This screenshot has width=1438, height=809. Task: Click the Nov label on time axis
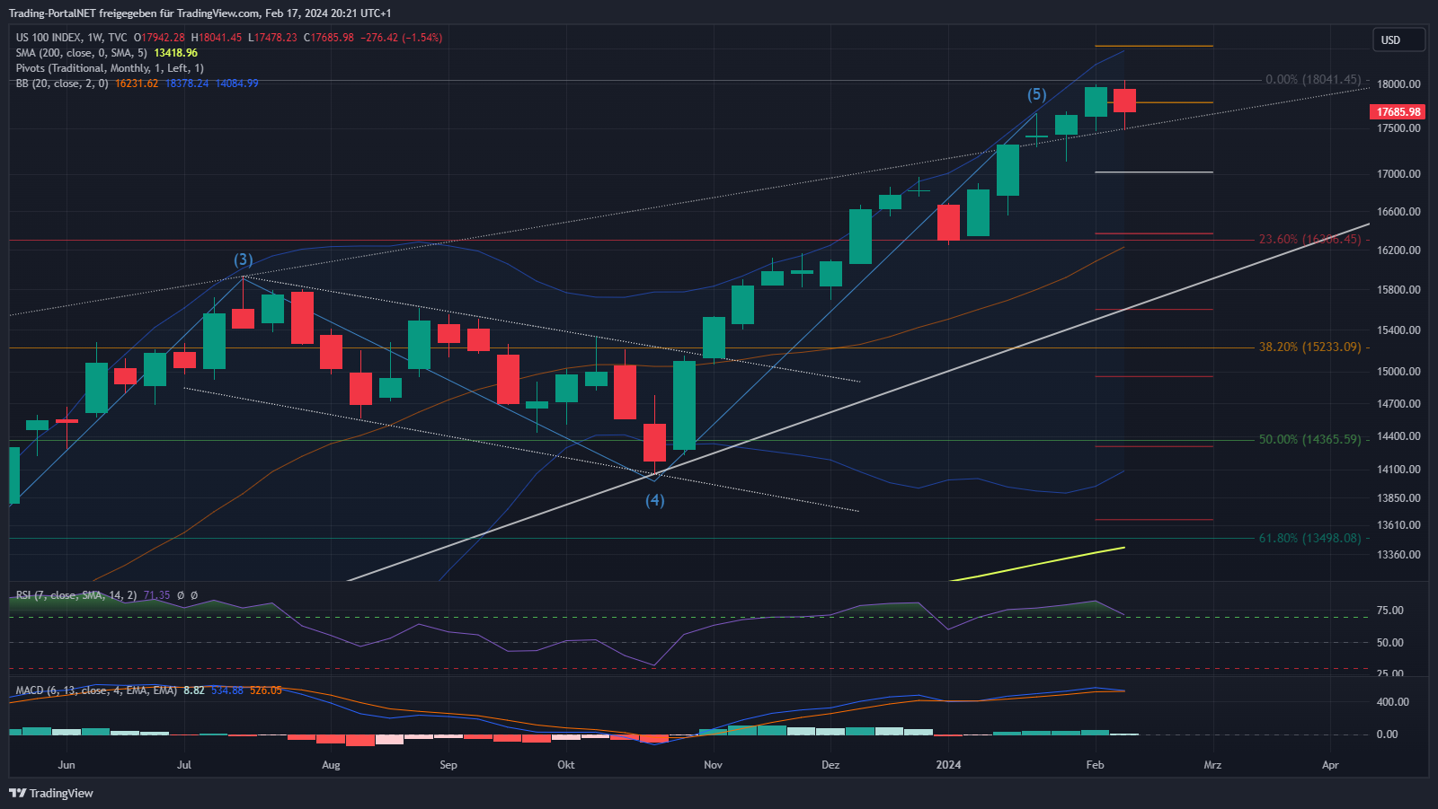(x=713, y=765)
